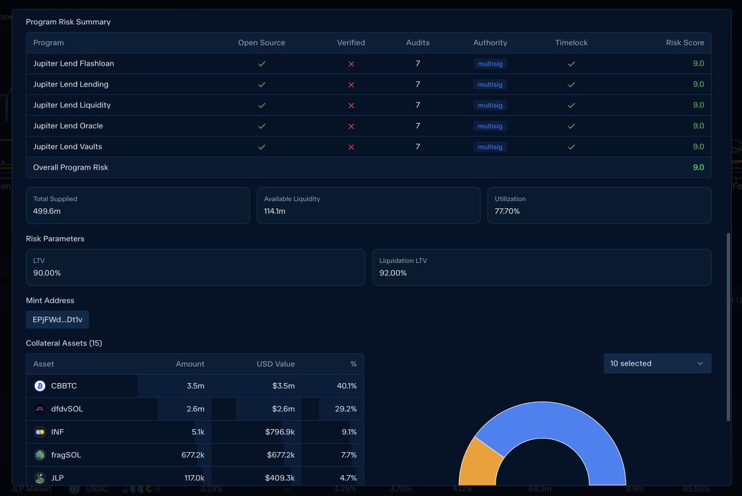Image resolution: width=742 pixels, height=496 pixels.
Task: Click the red Verified cross for Jupiter Lend Oracle
Action: pyautogui.click(x=351, y=126)
